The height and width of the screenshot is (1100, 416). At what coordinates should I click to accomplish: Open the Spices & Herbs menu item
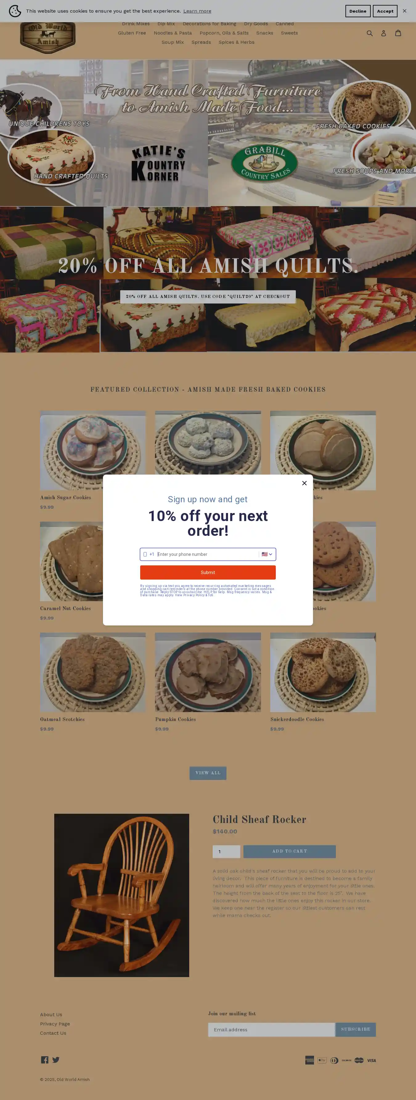coord(236,42)
